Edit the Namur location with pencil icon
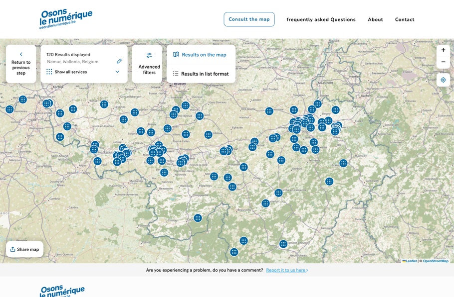Viewport: 454px width, 297px height. (x=119, y=62)
